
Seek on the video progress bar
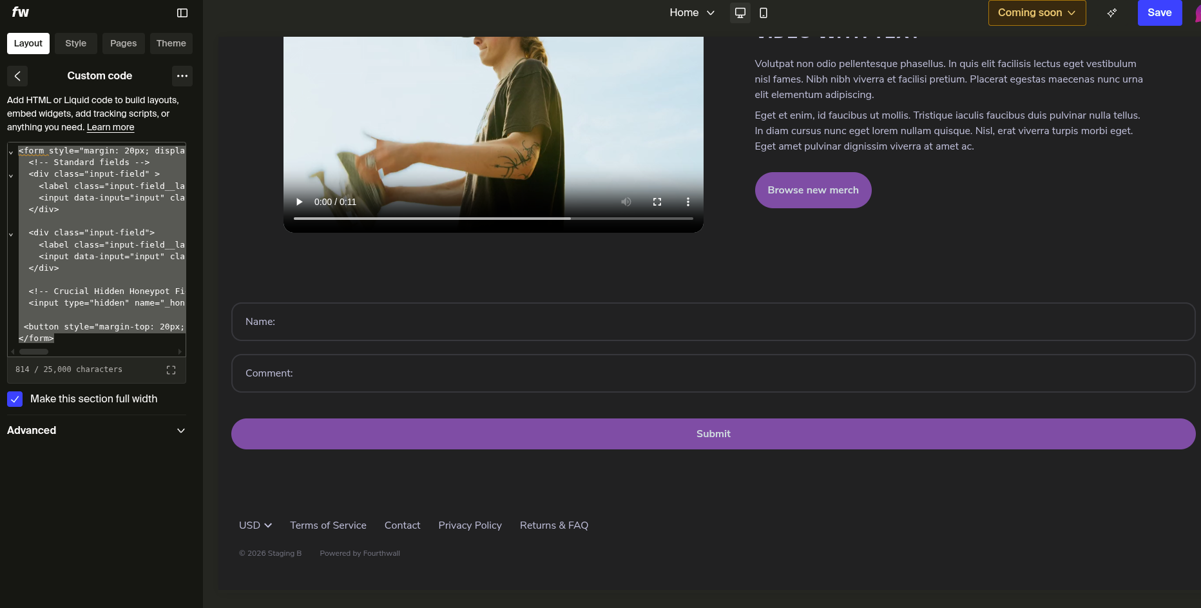click(x=494, y=219)
